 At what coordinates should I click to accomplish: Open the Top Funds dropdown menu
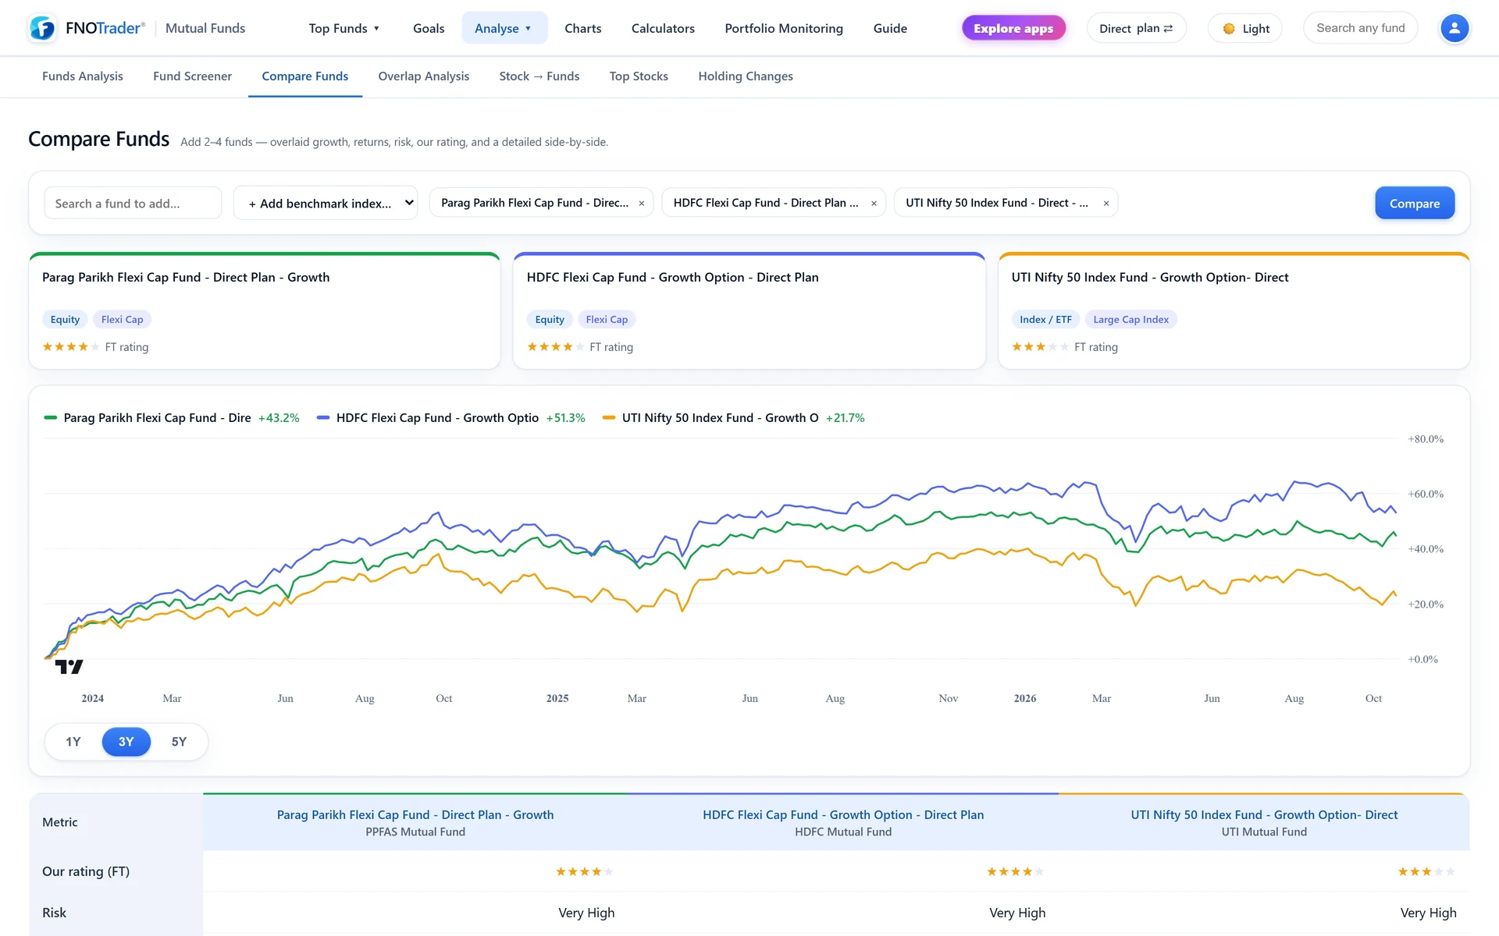pos(344,28)
